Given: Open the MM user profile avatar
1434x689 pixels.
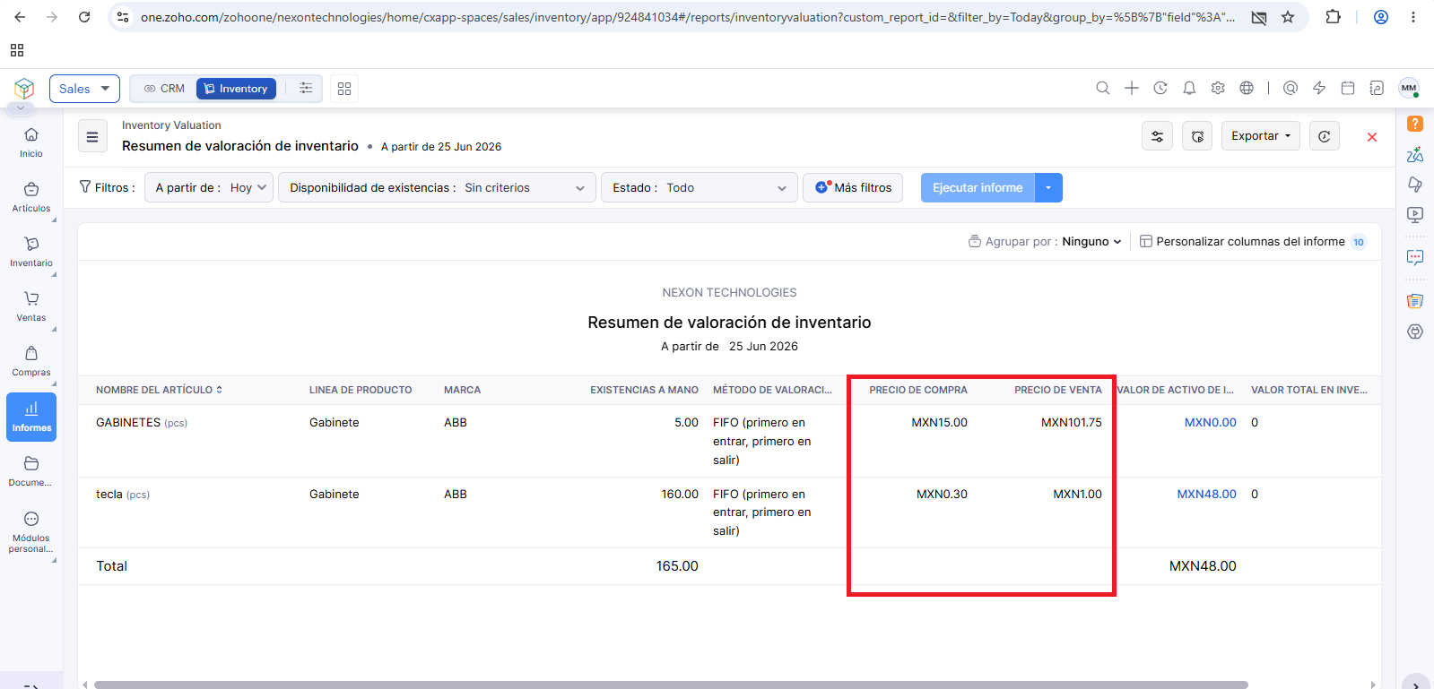Looking at the screenshot, I should [x=1409, y=88].
